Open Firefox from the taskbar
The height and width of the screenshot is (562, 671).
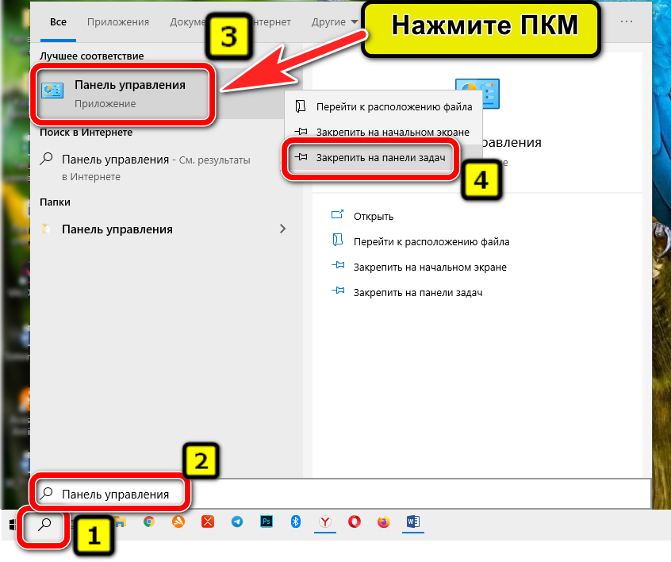click(x=384, y=522)
